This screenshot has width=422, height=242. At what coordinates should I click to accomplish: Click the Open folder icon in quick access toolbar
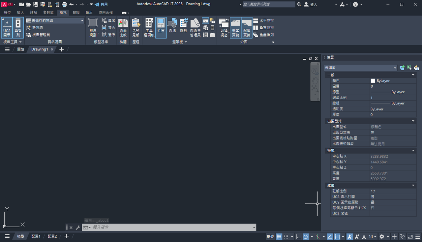tap(29, 4)
